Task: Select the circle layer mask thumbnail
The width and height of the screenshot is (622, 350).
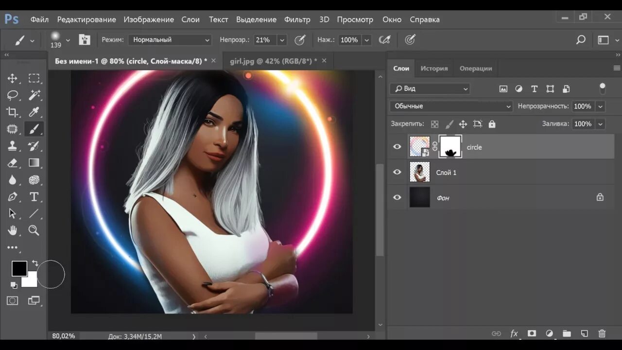Action: tap(450, 147)
